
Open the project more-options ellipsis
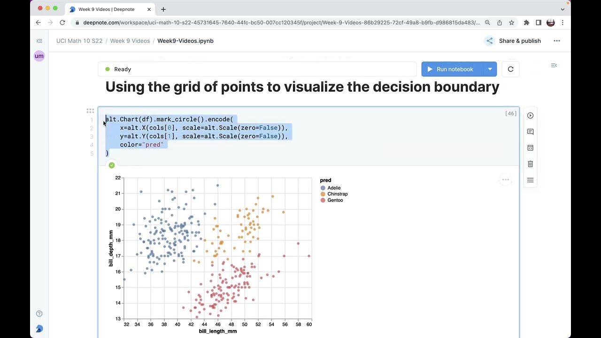click(x=557, y=41)
